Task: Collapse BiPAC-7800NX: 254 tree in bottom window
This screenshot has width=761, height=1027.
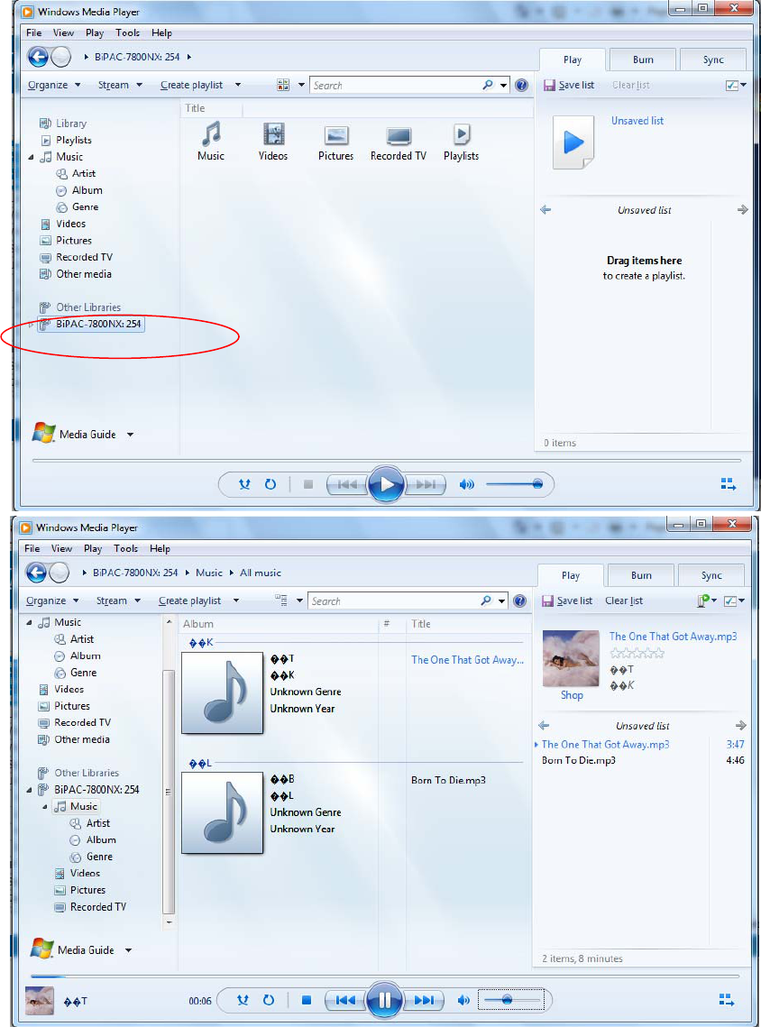Action: pos(29,790)
